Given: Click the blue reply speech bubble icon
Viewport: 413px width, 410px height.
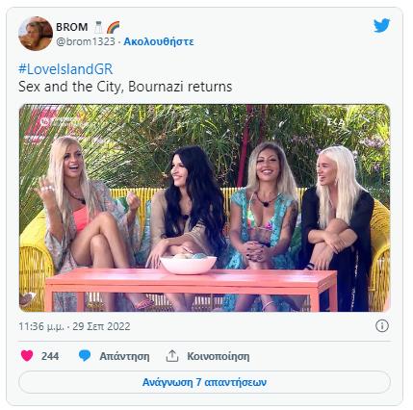Looking at the screenshot, I should [85, 356].
